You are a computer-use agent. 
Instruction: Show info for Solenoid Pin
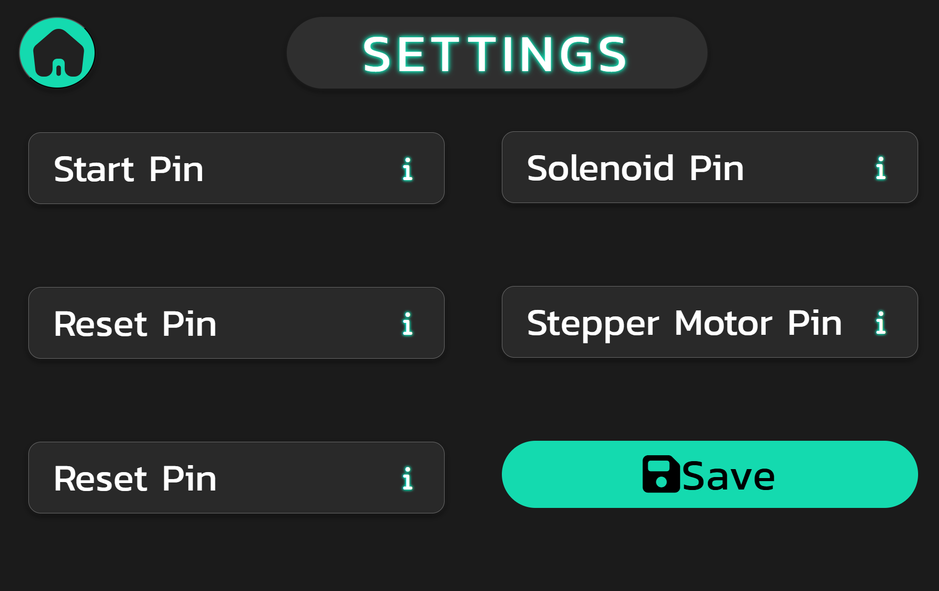click(880, 168)
